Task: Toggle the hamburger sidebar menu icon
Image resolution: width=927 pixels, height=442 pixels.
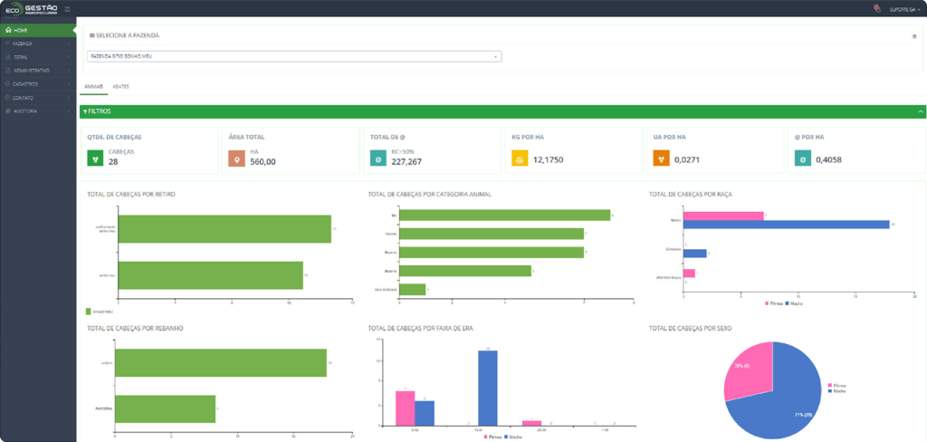Action: pos(67,9)
